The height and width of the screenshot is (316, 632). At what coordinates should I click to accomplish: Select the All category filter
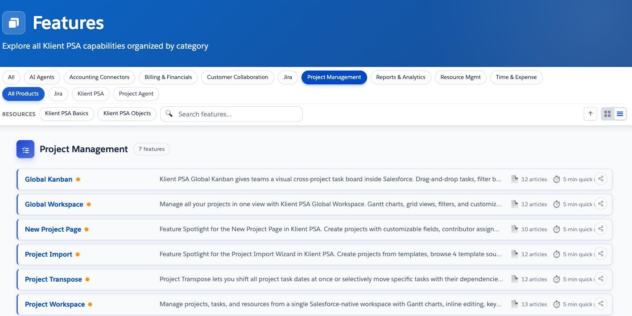pyautogui.click(x=11, y=77)
